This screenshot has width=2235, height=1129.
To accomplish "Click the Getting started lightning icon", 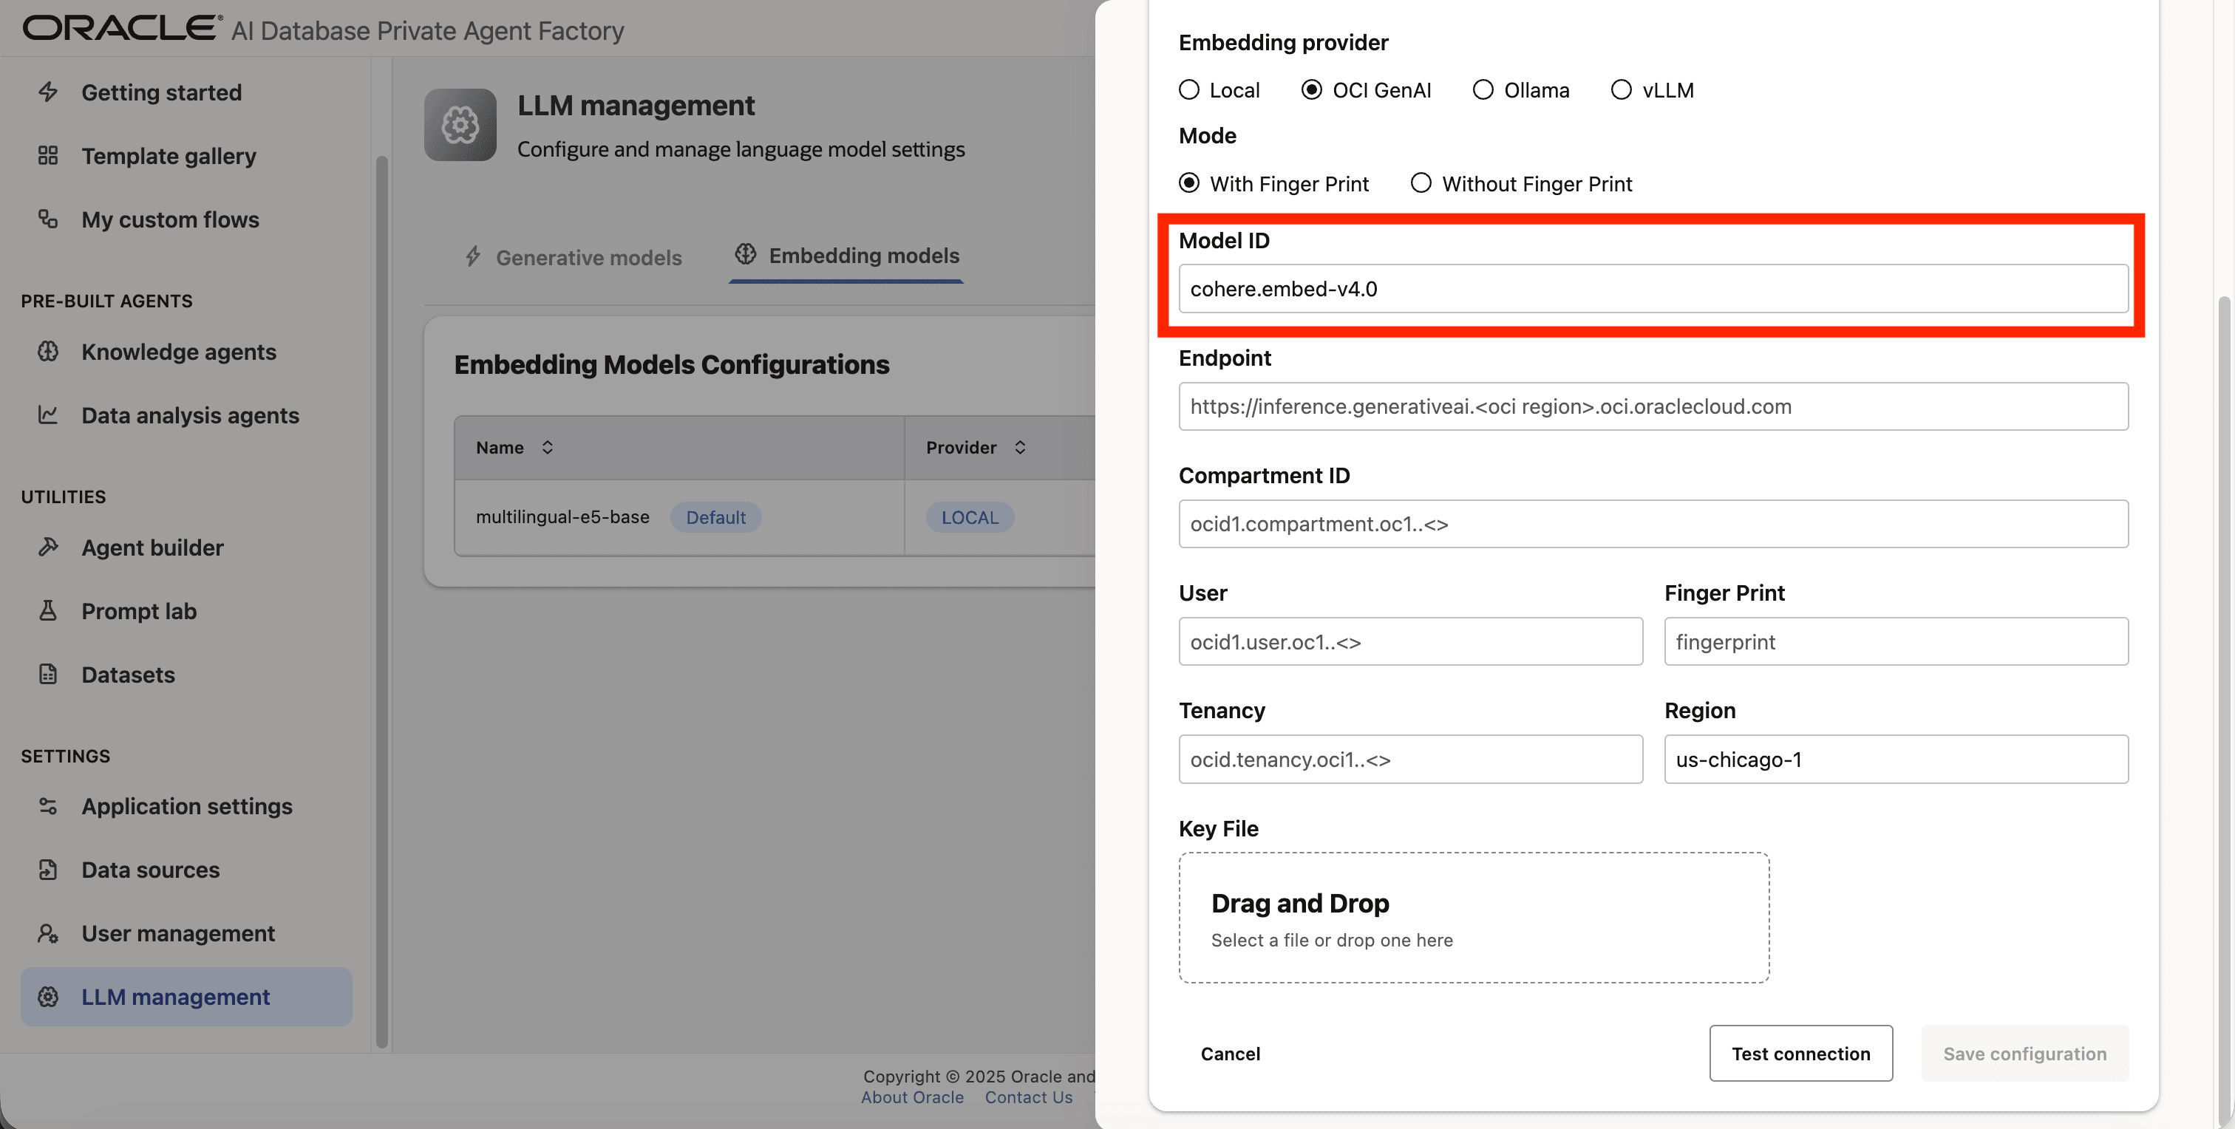I will [x=48, y=92].
